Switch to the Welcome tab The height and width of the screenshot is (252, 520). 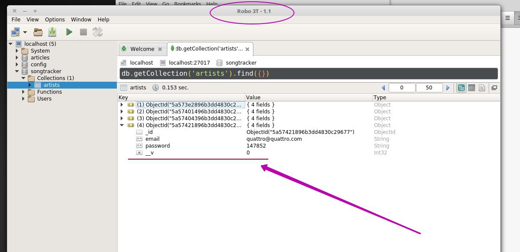click(x=143, y=49)
